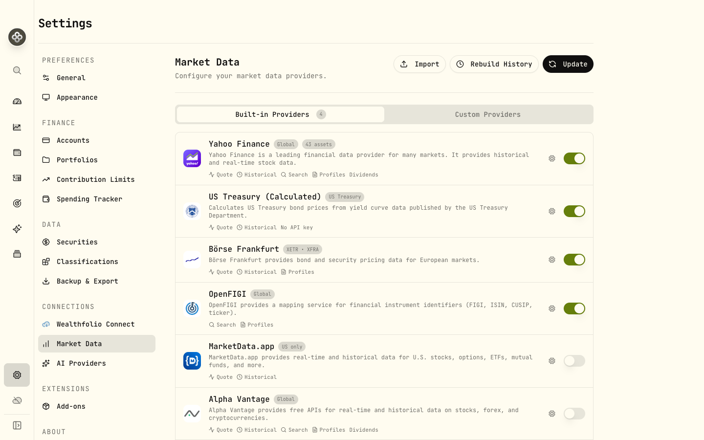704x440 pixels.
Task: Open Securities settings
Action: [97, 242]
